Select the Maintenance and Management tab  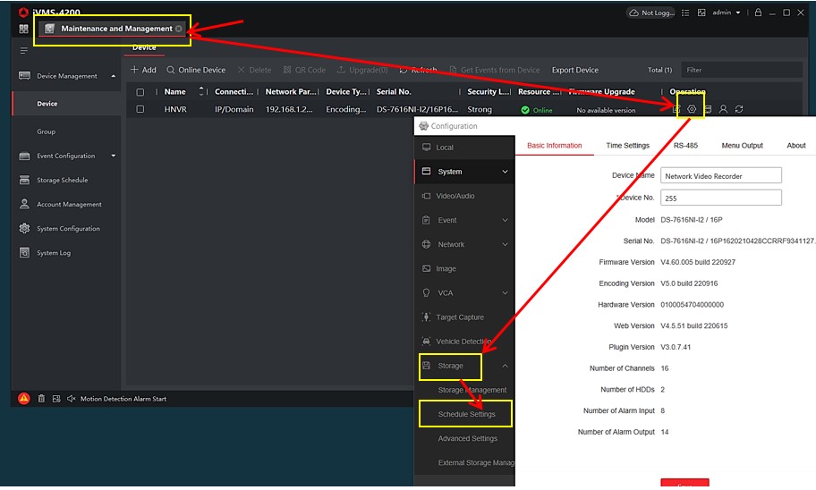pos(113,29)
